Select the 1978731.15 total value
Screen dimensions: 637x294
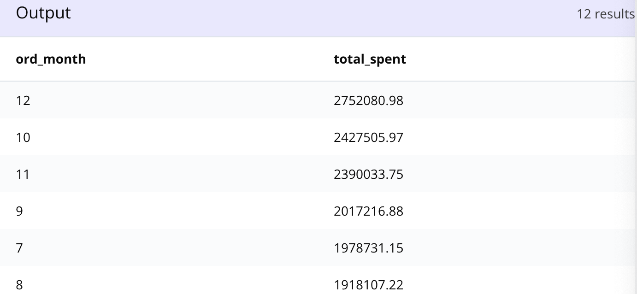pos(368,248)
